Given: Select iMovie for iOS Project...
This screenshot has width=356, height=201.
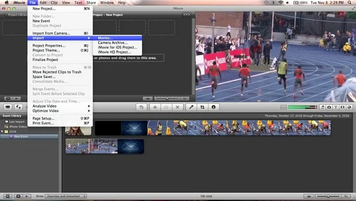Looking at the screenshot, I should pos(117,47).
